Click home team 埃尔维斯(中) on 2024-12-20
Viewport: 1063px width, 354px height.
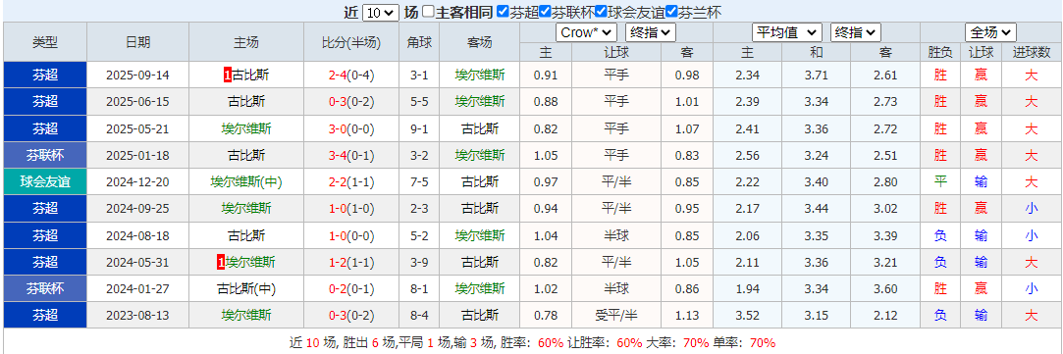click(246, 181)
